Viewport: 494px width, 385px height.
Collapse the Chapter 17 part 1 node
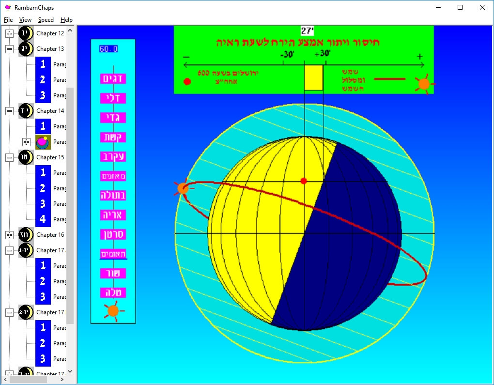10,250
